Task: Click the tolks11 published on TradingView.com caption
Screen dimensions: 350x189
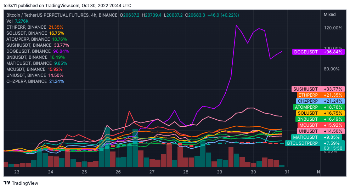Action: [41, 6]
